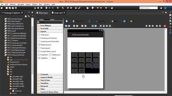The height and width of the screenshot is (96, 172).
Task: Open the Navigate menu
Action: [21, 4]
